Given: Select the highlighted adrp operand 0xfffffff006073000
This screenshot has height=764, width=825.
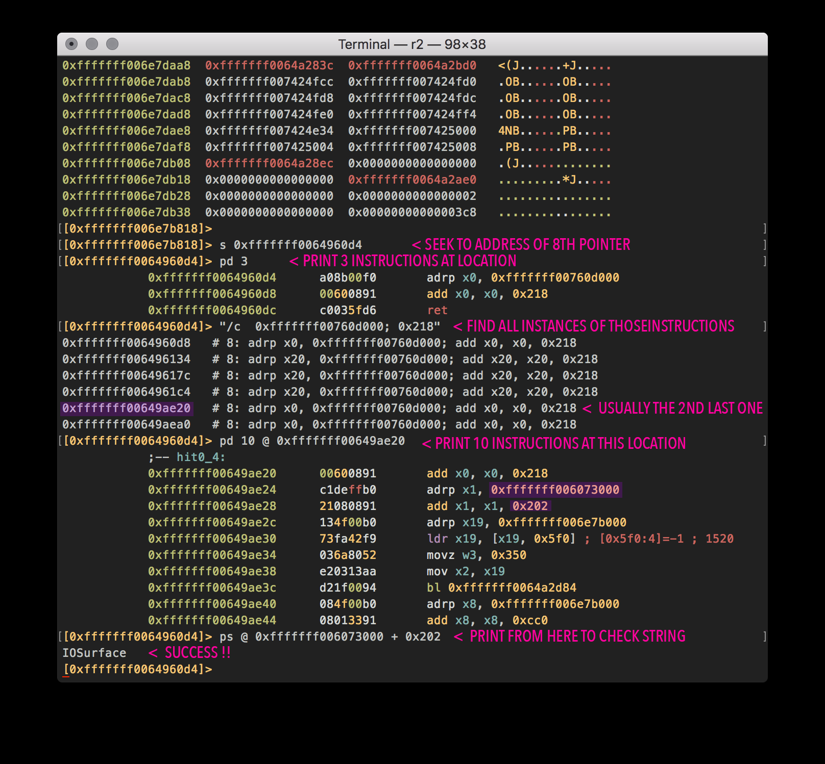Looking at the screenshot, I should click(555, 490).
